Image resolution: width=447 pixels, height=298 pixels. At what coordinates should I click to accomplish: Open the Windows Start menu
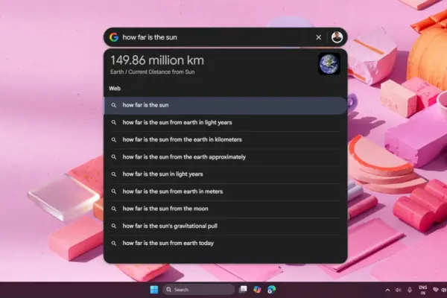(154, 290)
